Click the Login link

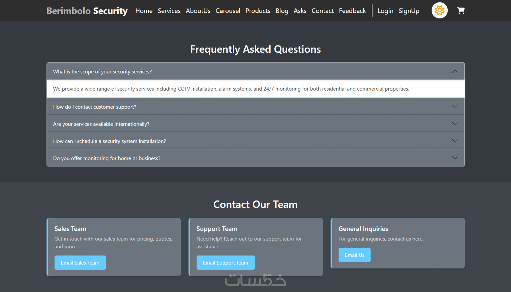(385, 11)
